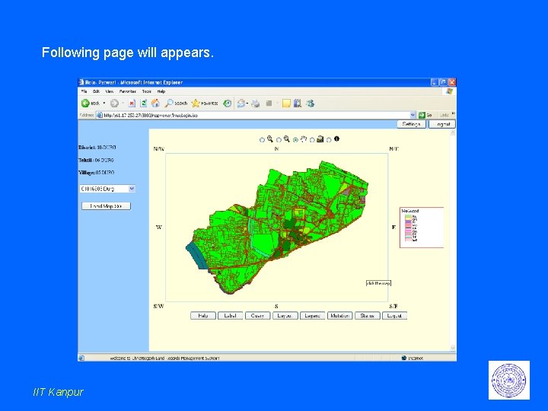
Task: Click the Settings button
Action: pyautogui.click(x=411, y=124)
